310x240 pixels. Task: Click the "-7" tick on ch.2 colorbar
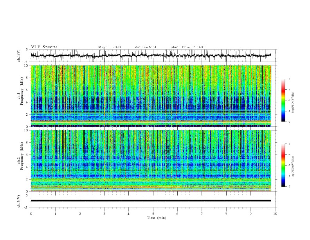(x=289, y=187)
